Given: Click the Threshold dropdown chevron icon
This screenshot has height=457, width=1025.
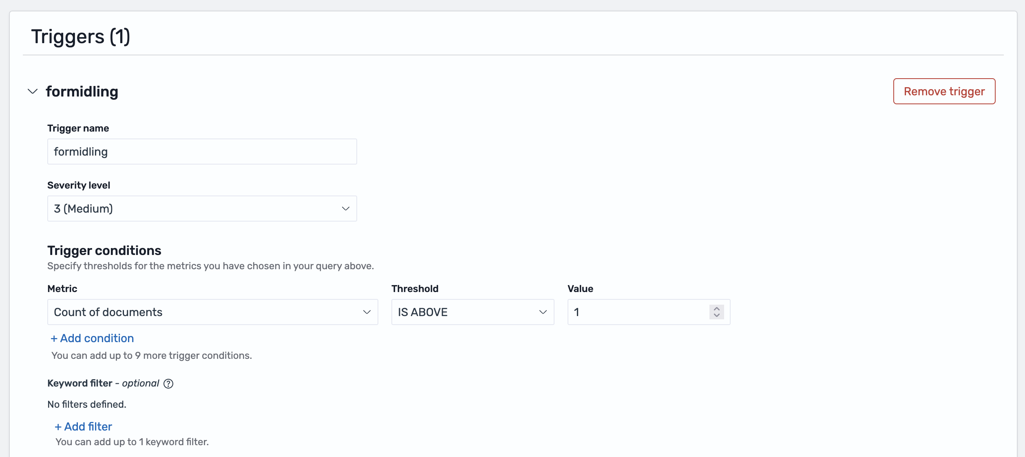Looking at the screenshot, I should [542, 312].
